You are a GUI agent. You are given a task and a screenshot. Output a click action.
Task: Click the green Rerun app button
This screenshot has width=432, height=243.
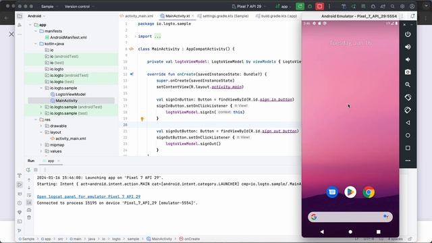[300, 6]
